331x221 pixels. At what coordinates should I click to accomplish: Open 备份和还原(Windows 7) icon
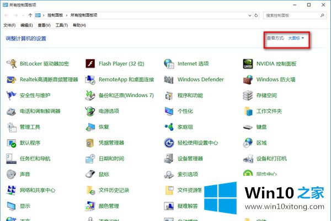pyautogui.click(x=90, y=96)
